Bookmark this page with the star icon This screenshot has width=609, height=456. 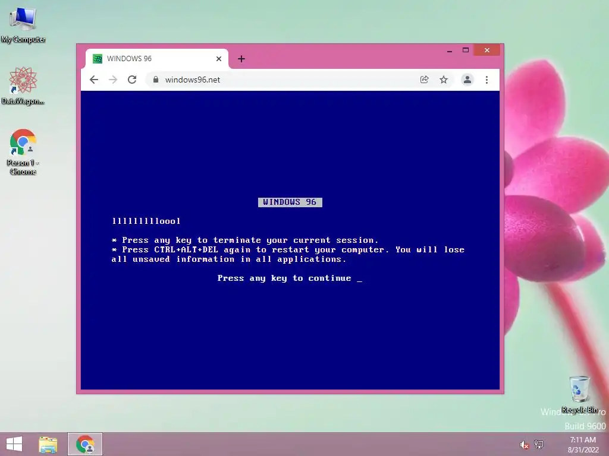(444, 80)
